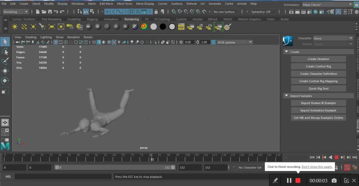Click the single-pane viewport layout icon

pos(5,123)
